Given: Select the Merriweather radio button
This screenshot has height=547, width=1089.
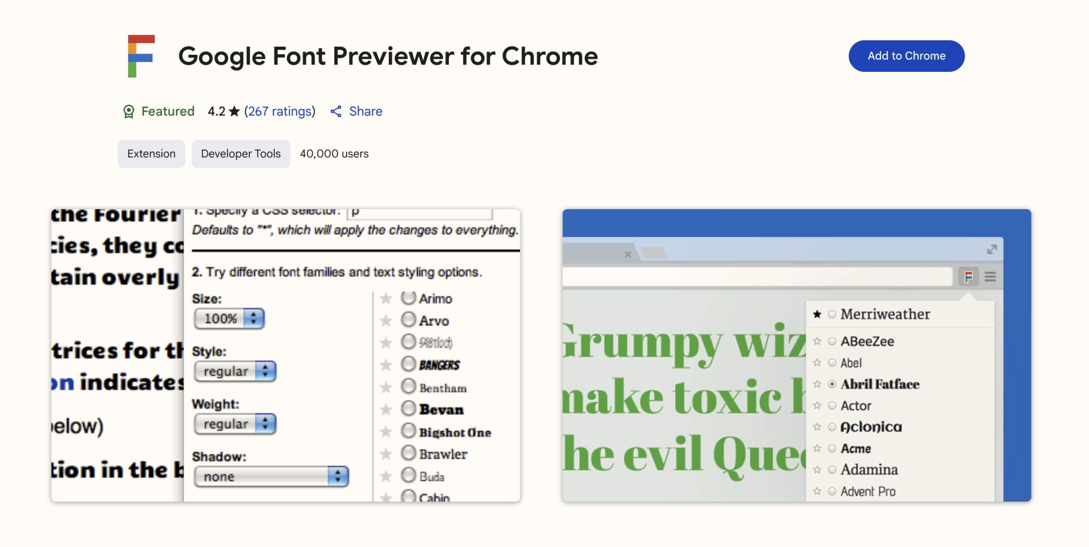Looking at the screenshot, I should [832, 314].
